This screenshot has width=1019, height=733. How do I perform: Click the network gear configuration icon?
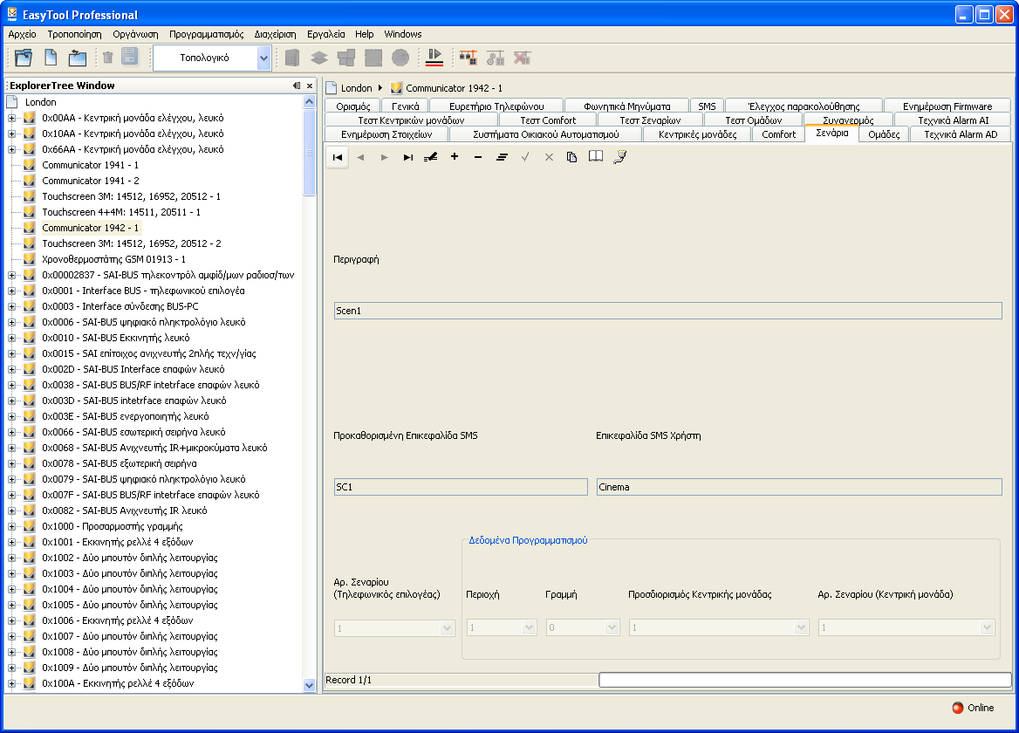[496, 58]
